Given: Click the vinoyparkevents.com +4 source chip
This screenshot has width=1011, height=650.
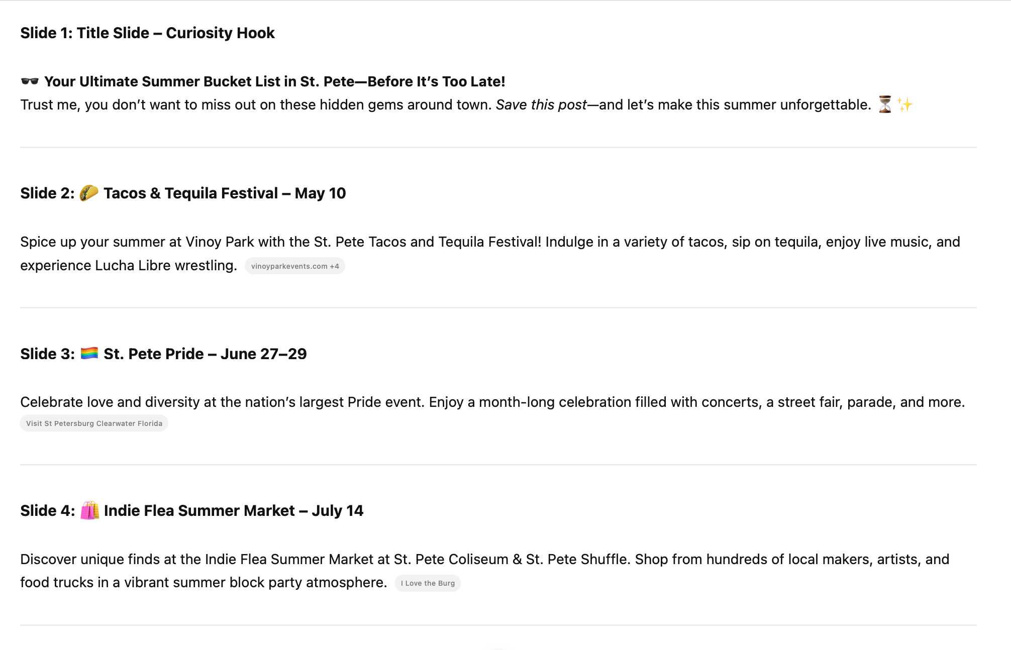Looking at the screenshot, I should (x=295, y=266).
